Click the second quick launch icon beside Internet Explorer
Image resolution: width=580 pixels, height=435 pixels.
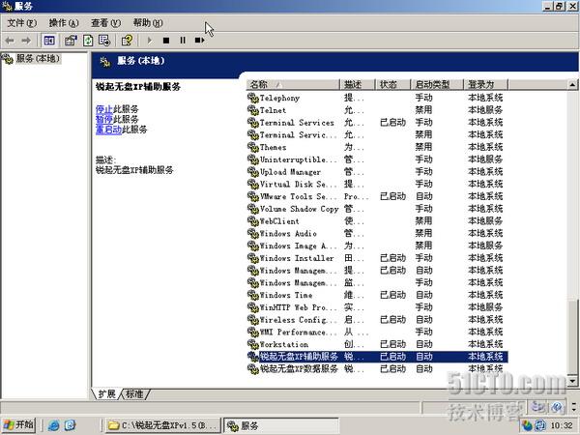(x=71, y=425)
